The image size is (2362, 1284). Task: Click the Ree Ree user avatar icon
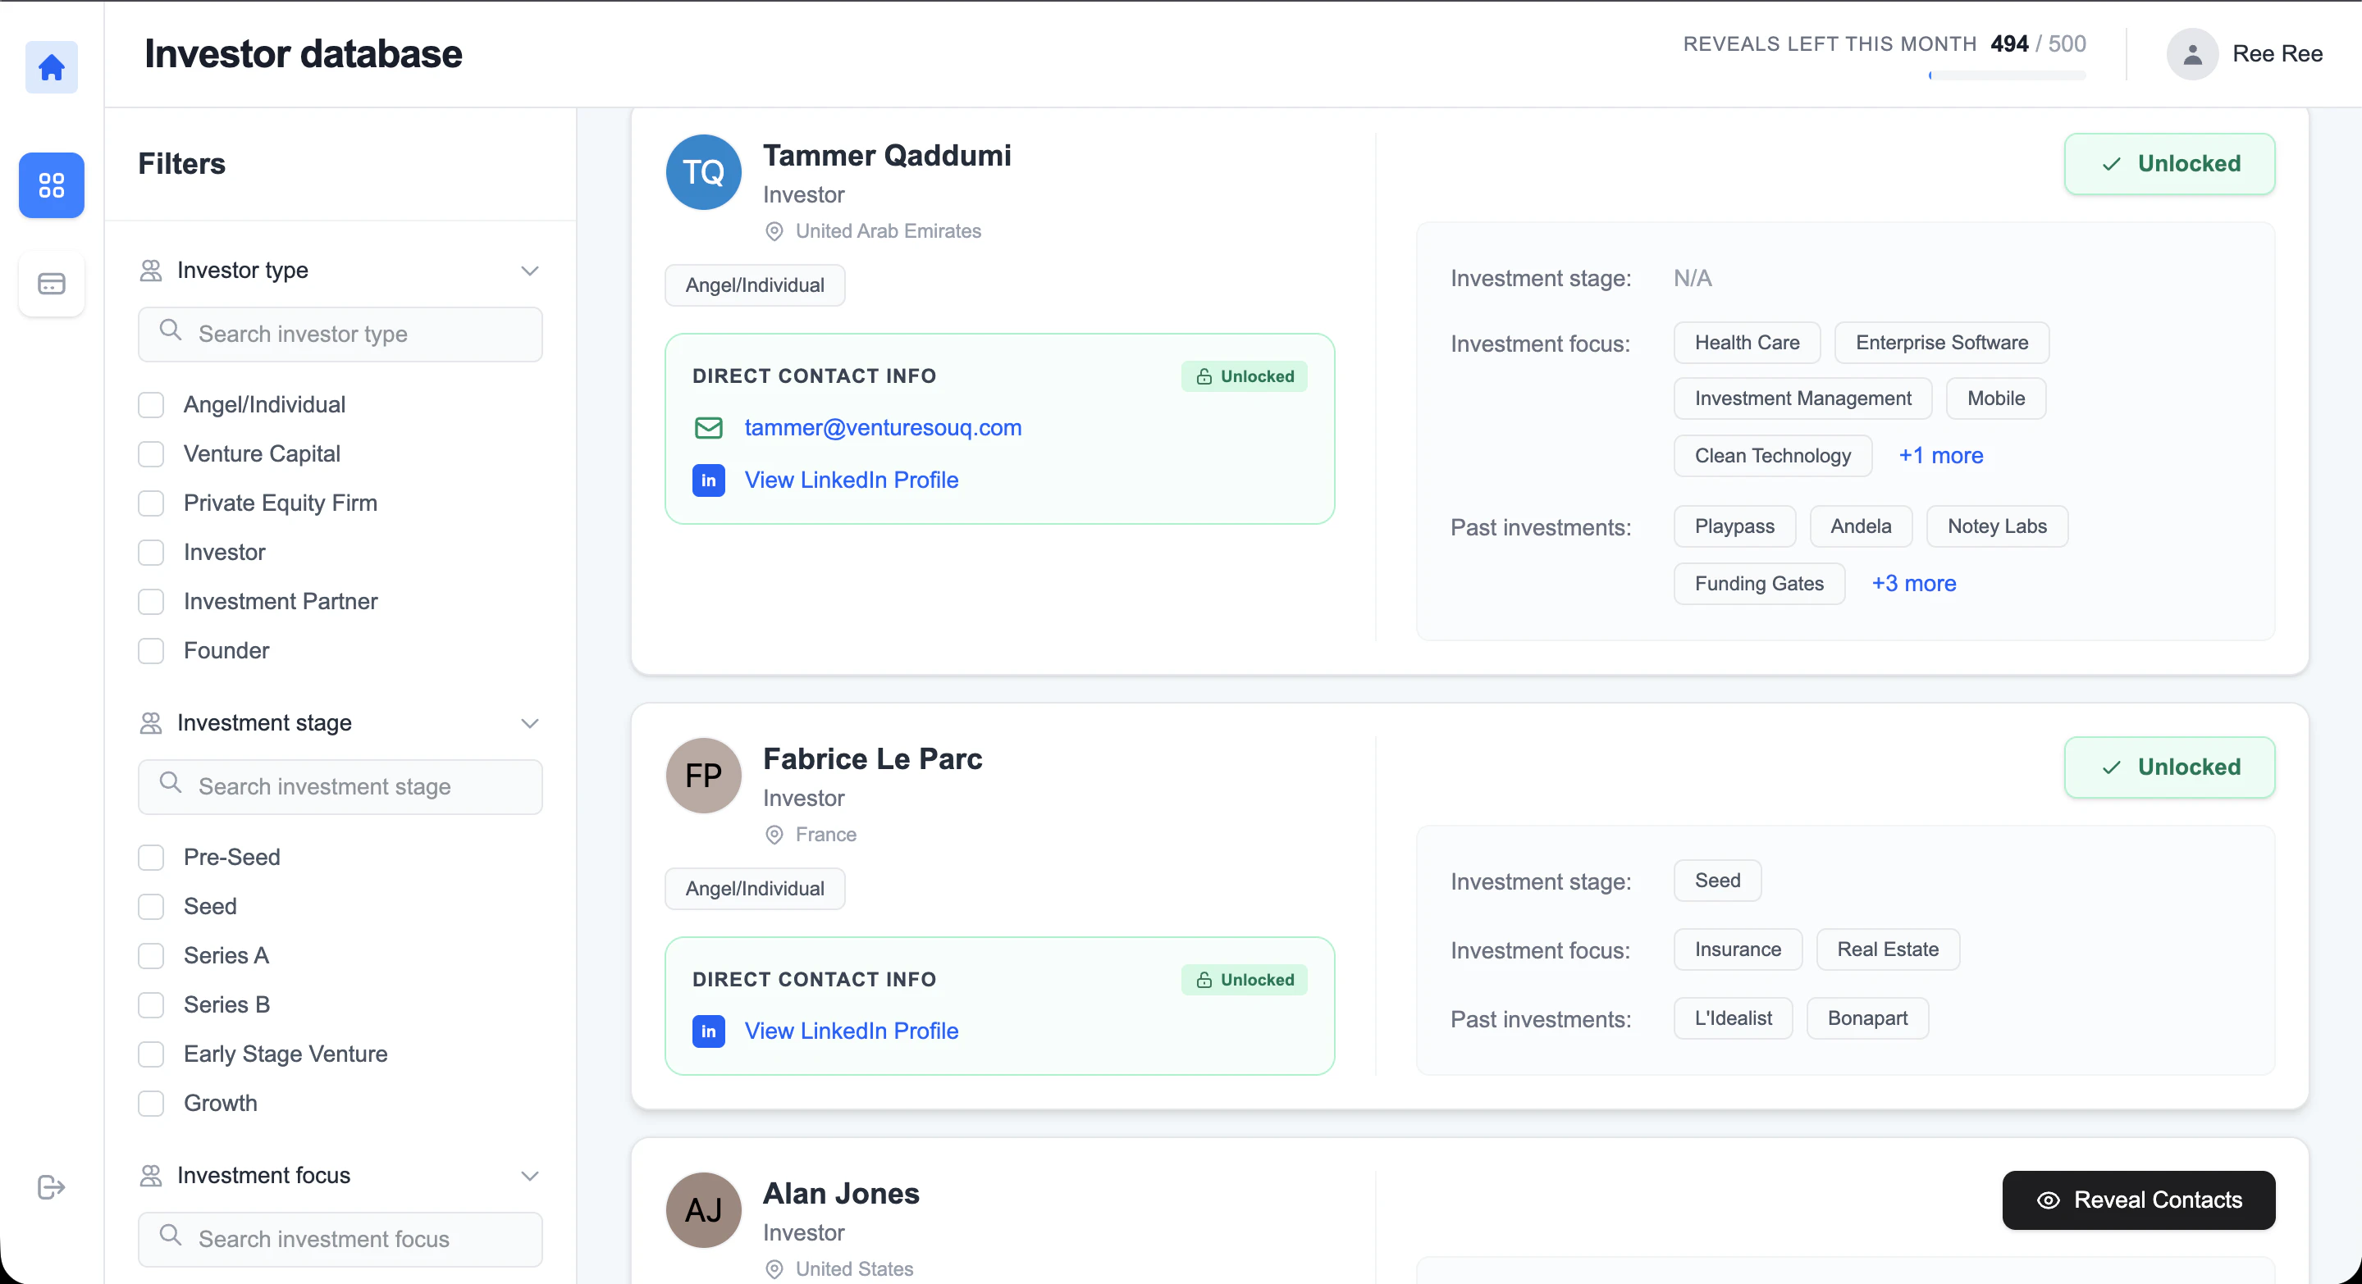[2192, 54]
